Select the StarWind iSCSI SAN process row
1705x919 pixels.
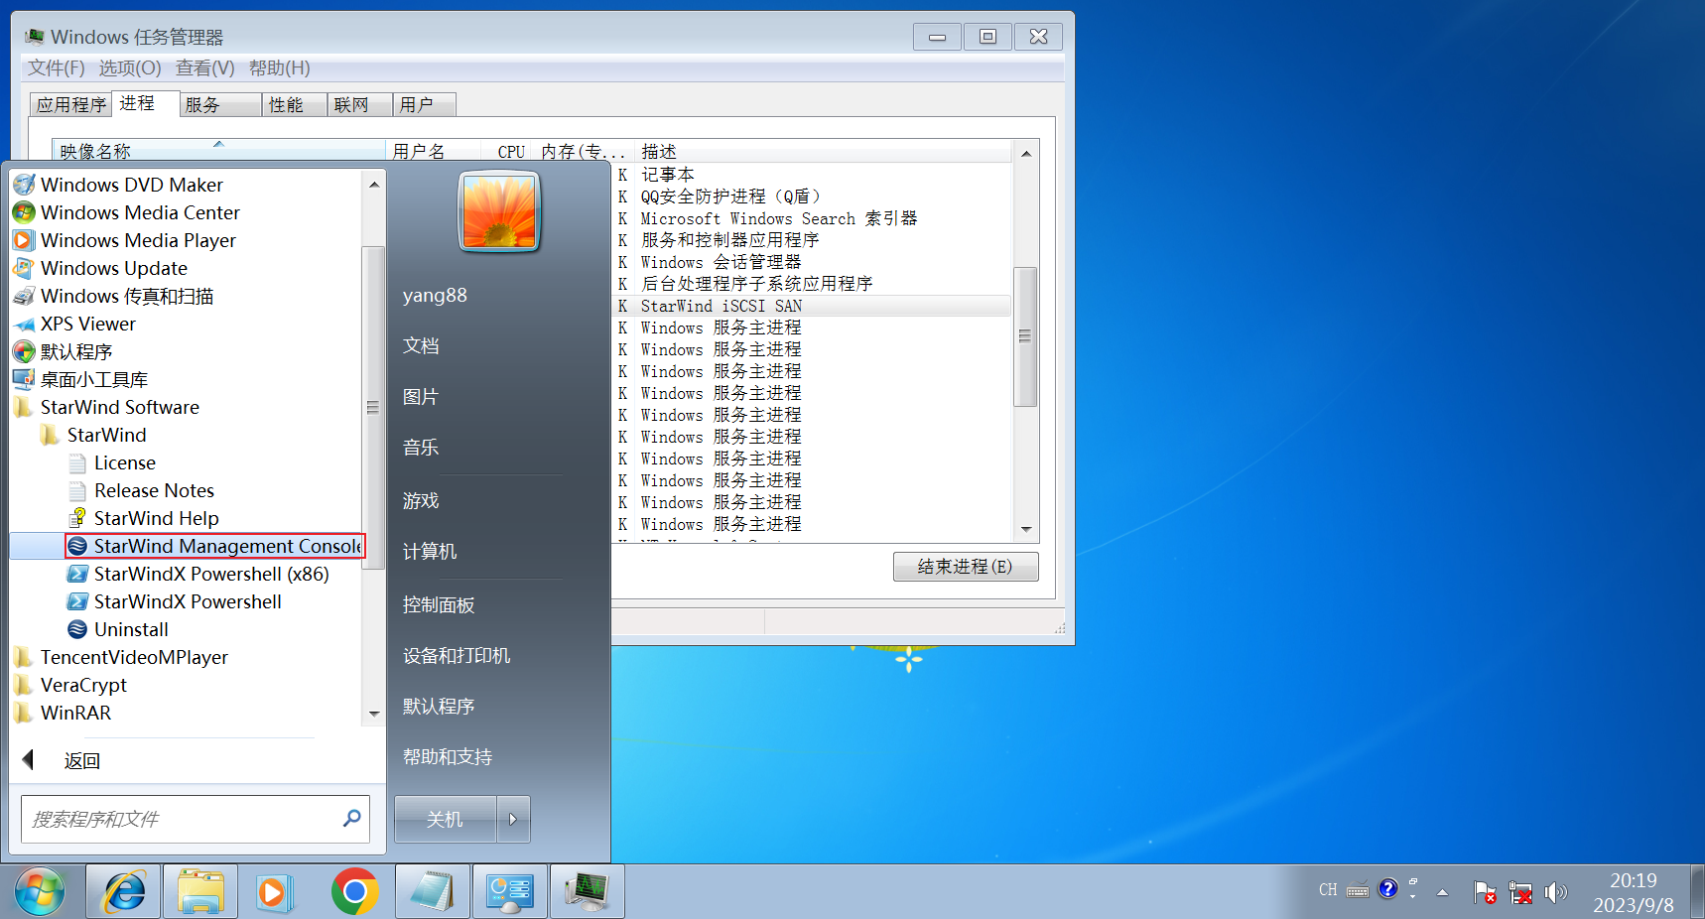click(814, 306)
